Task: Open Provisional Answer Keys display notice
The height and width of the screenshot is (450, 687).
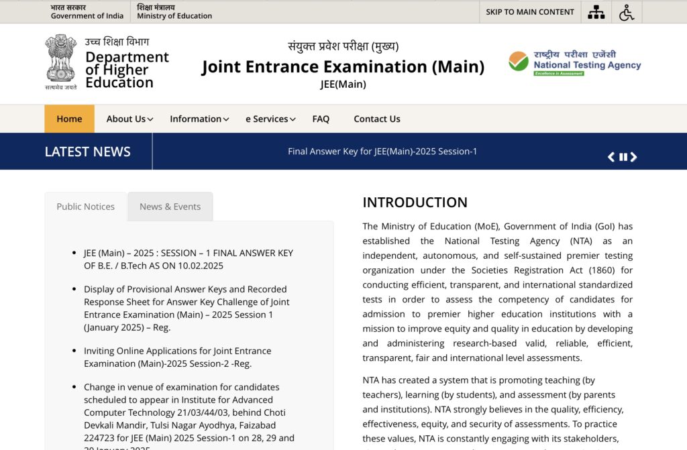Action: tap(187, 308)
